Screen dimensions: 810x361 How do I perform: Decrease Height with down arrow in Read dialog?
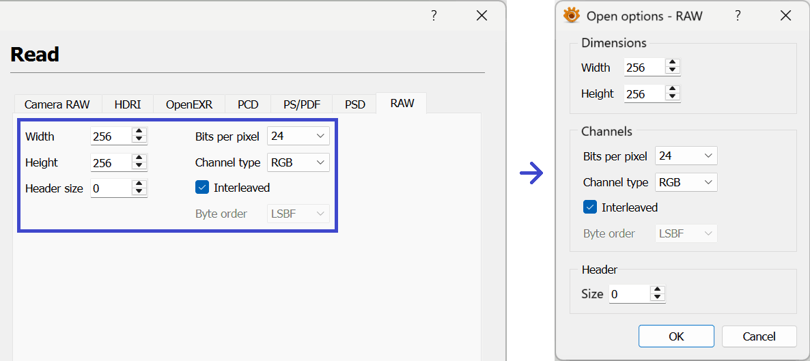139,167
